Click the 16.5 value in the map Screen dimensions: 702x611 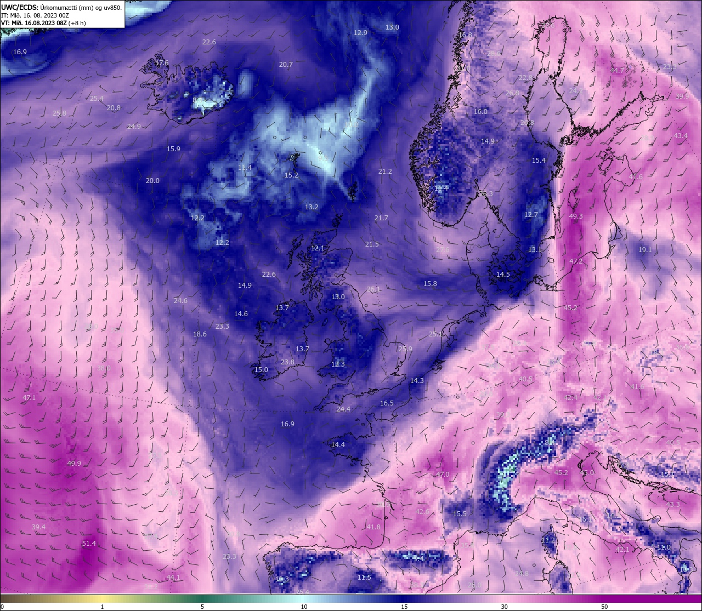(x=387, y=403)
